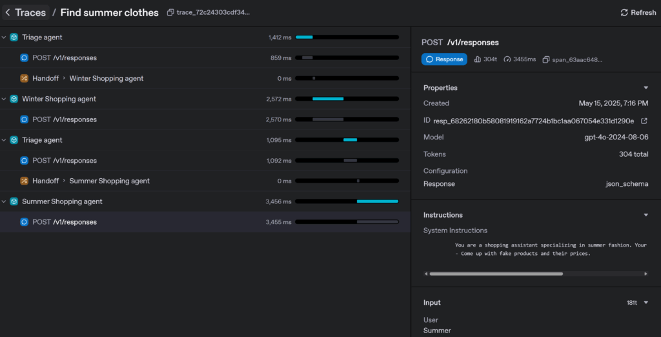Click right arrow of instructions scrollbar

646,274
